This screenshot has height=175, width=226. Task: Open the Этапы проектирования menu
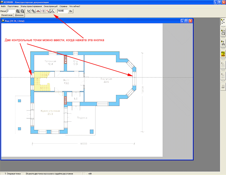click(x=31, y=6)
